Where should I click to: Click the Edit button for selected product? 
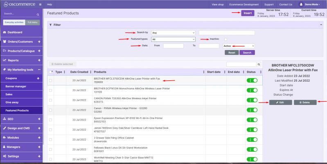pos(280,102)
